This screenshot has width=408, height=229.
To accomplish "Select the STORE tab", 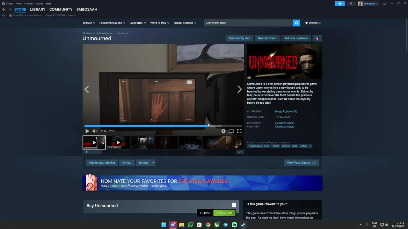I will [20, 9].
